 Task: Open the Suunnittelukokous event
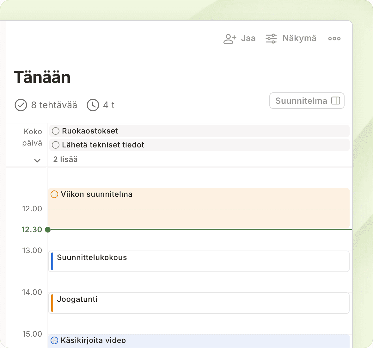coord(199,261)
